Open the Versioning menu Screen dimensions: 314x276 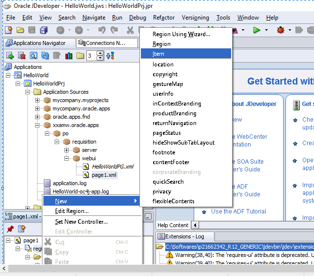point(195,18)
